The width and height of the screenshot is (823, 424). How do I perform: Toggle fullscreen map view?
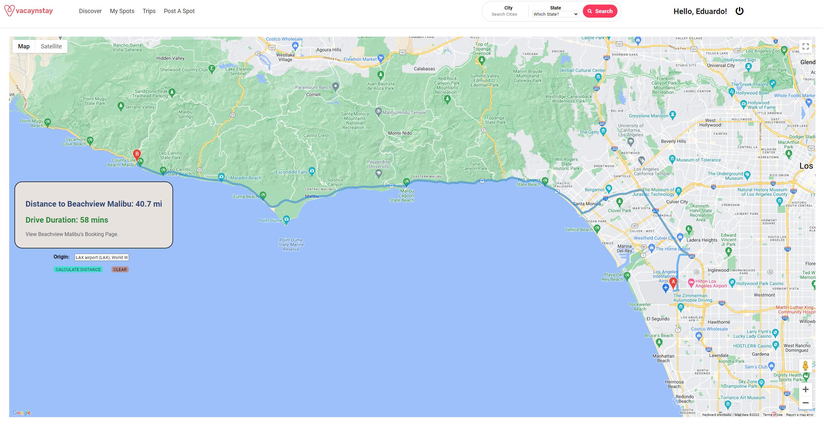[x=806, y=46]
